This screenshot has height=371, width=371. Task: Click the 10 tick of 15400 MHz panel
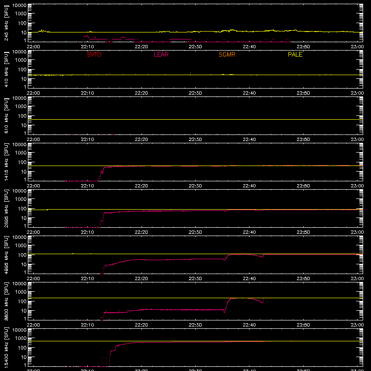(24, 357)
